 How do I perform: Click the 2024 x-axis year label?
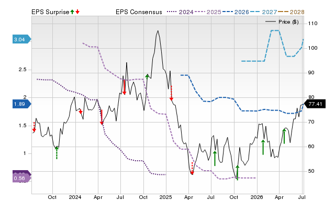click(75, 197)
